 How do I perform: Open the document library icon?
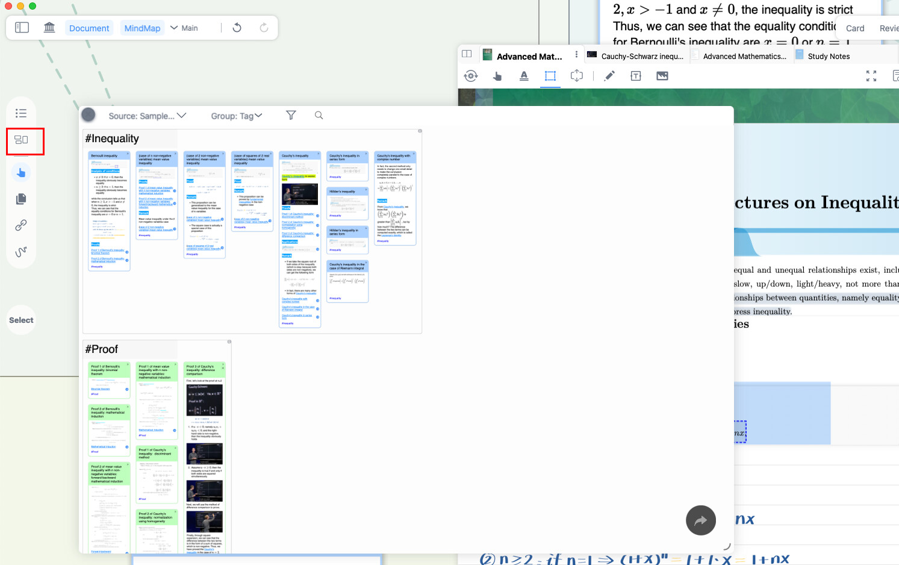pyautogui.click(x=49, y=28)
